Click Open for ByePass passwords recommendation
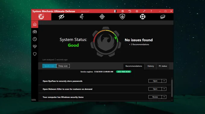The image size is (205, 114). (155, 81)
